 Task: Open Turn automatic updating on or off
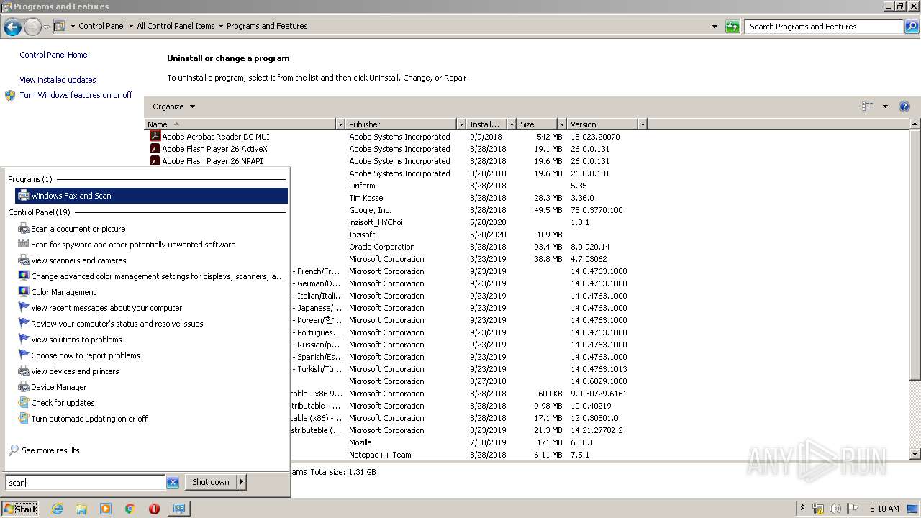[89, 419]
